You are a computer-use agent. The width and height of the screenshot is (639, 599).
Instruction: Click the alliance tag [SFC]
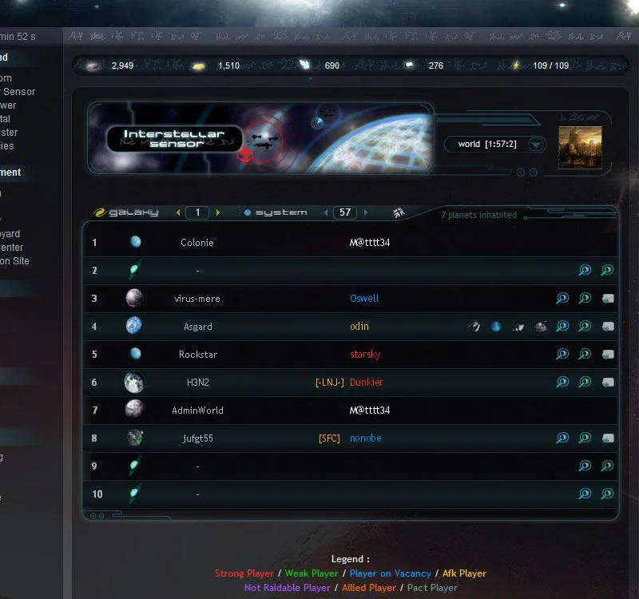pos(329,438)
